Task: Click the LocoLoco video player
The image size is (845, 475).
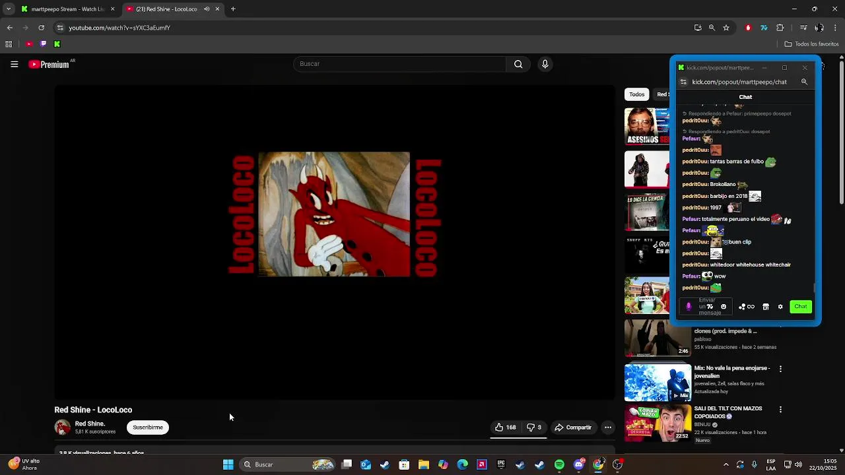Action: point(334,242)
